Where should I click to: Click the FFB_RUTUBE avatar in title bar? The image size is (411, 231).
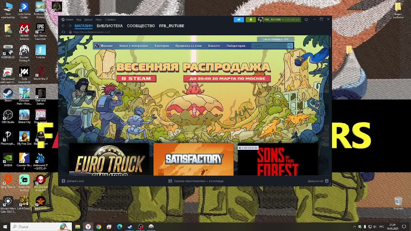[x=260, y=20]
